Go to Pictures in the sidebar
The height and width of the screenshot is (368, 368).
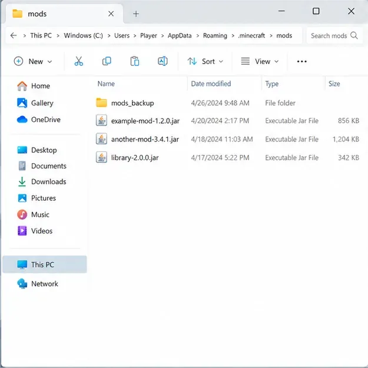pos(37,198)
